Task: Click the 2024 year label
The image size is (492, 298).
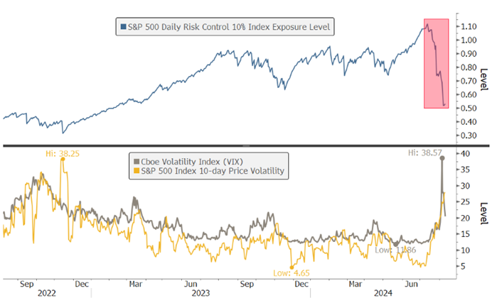Action: pos(383,293)
